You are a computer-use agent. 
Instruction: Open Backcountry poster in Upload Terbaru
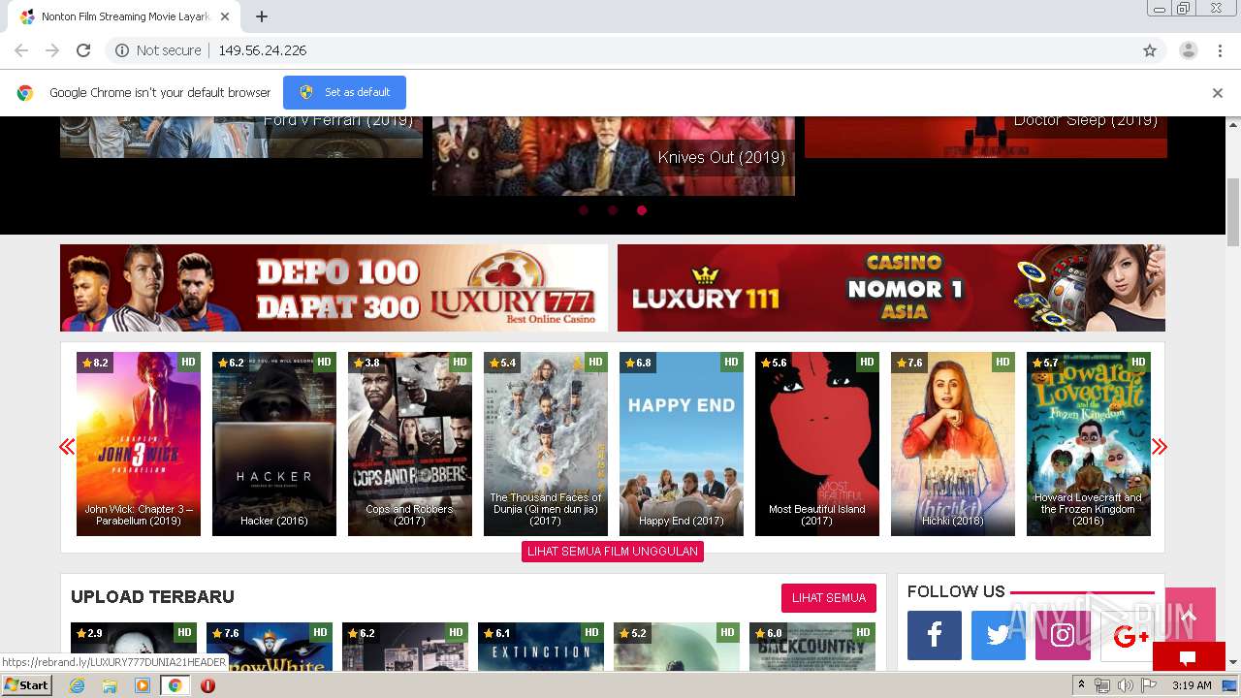(812, 647)
